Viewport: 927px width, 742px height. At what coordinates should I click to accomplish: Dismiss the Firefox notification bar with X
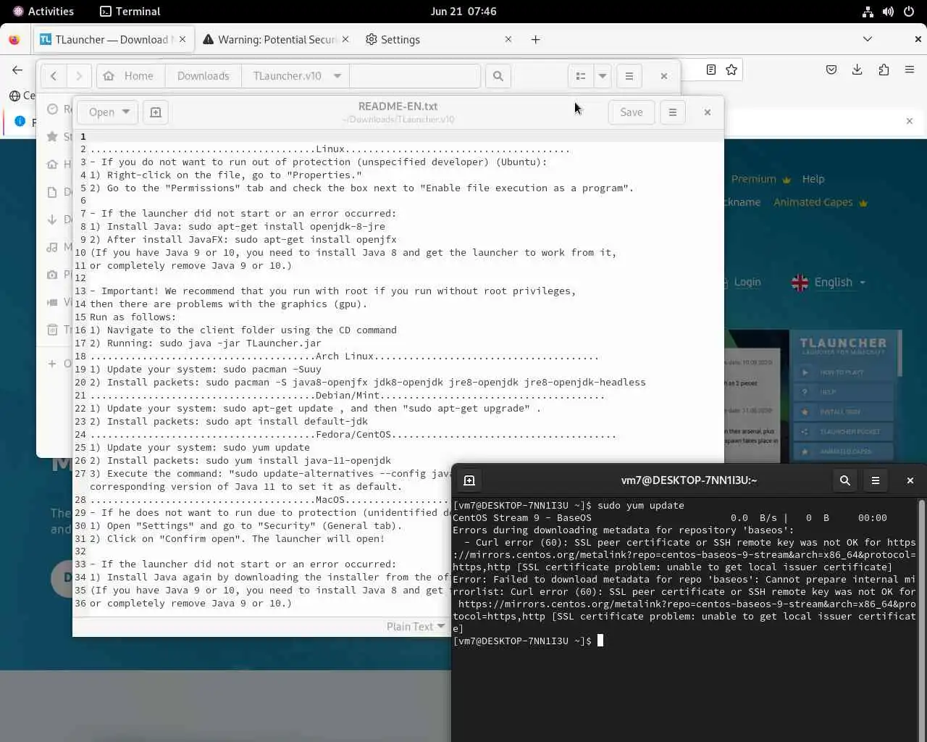(x=910, y=121)
